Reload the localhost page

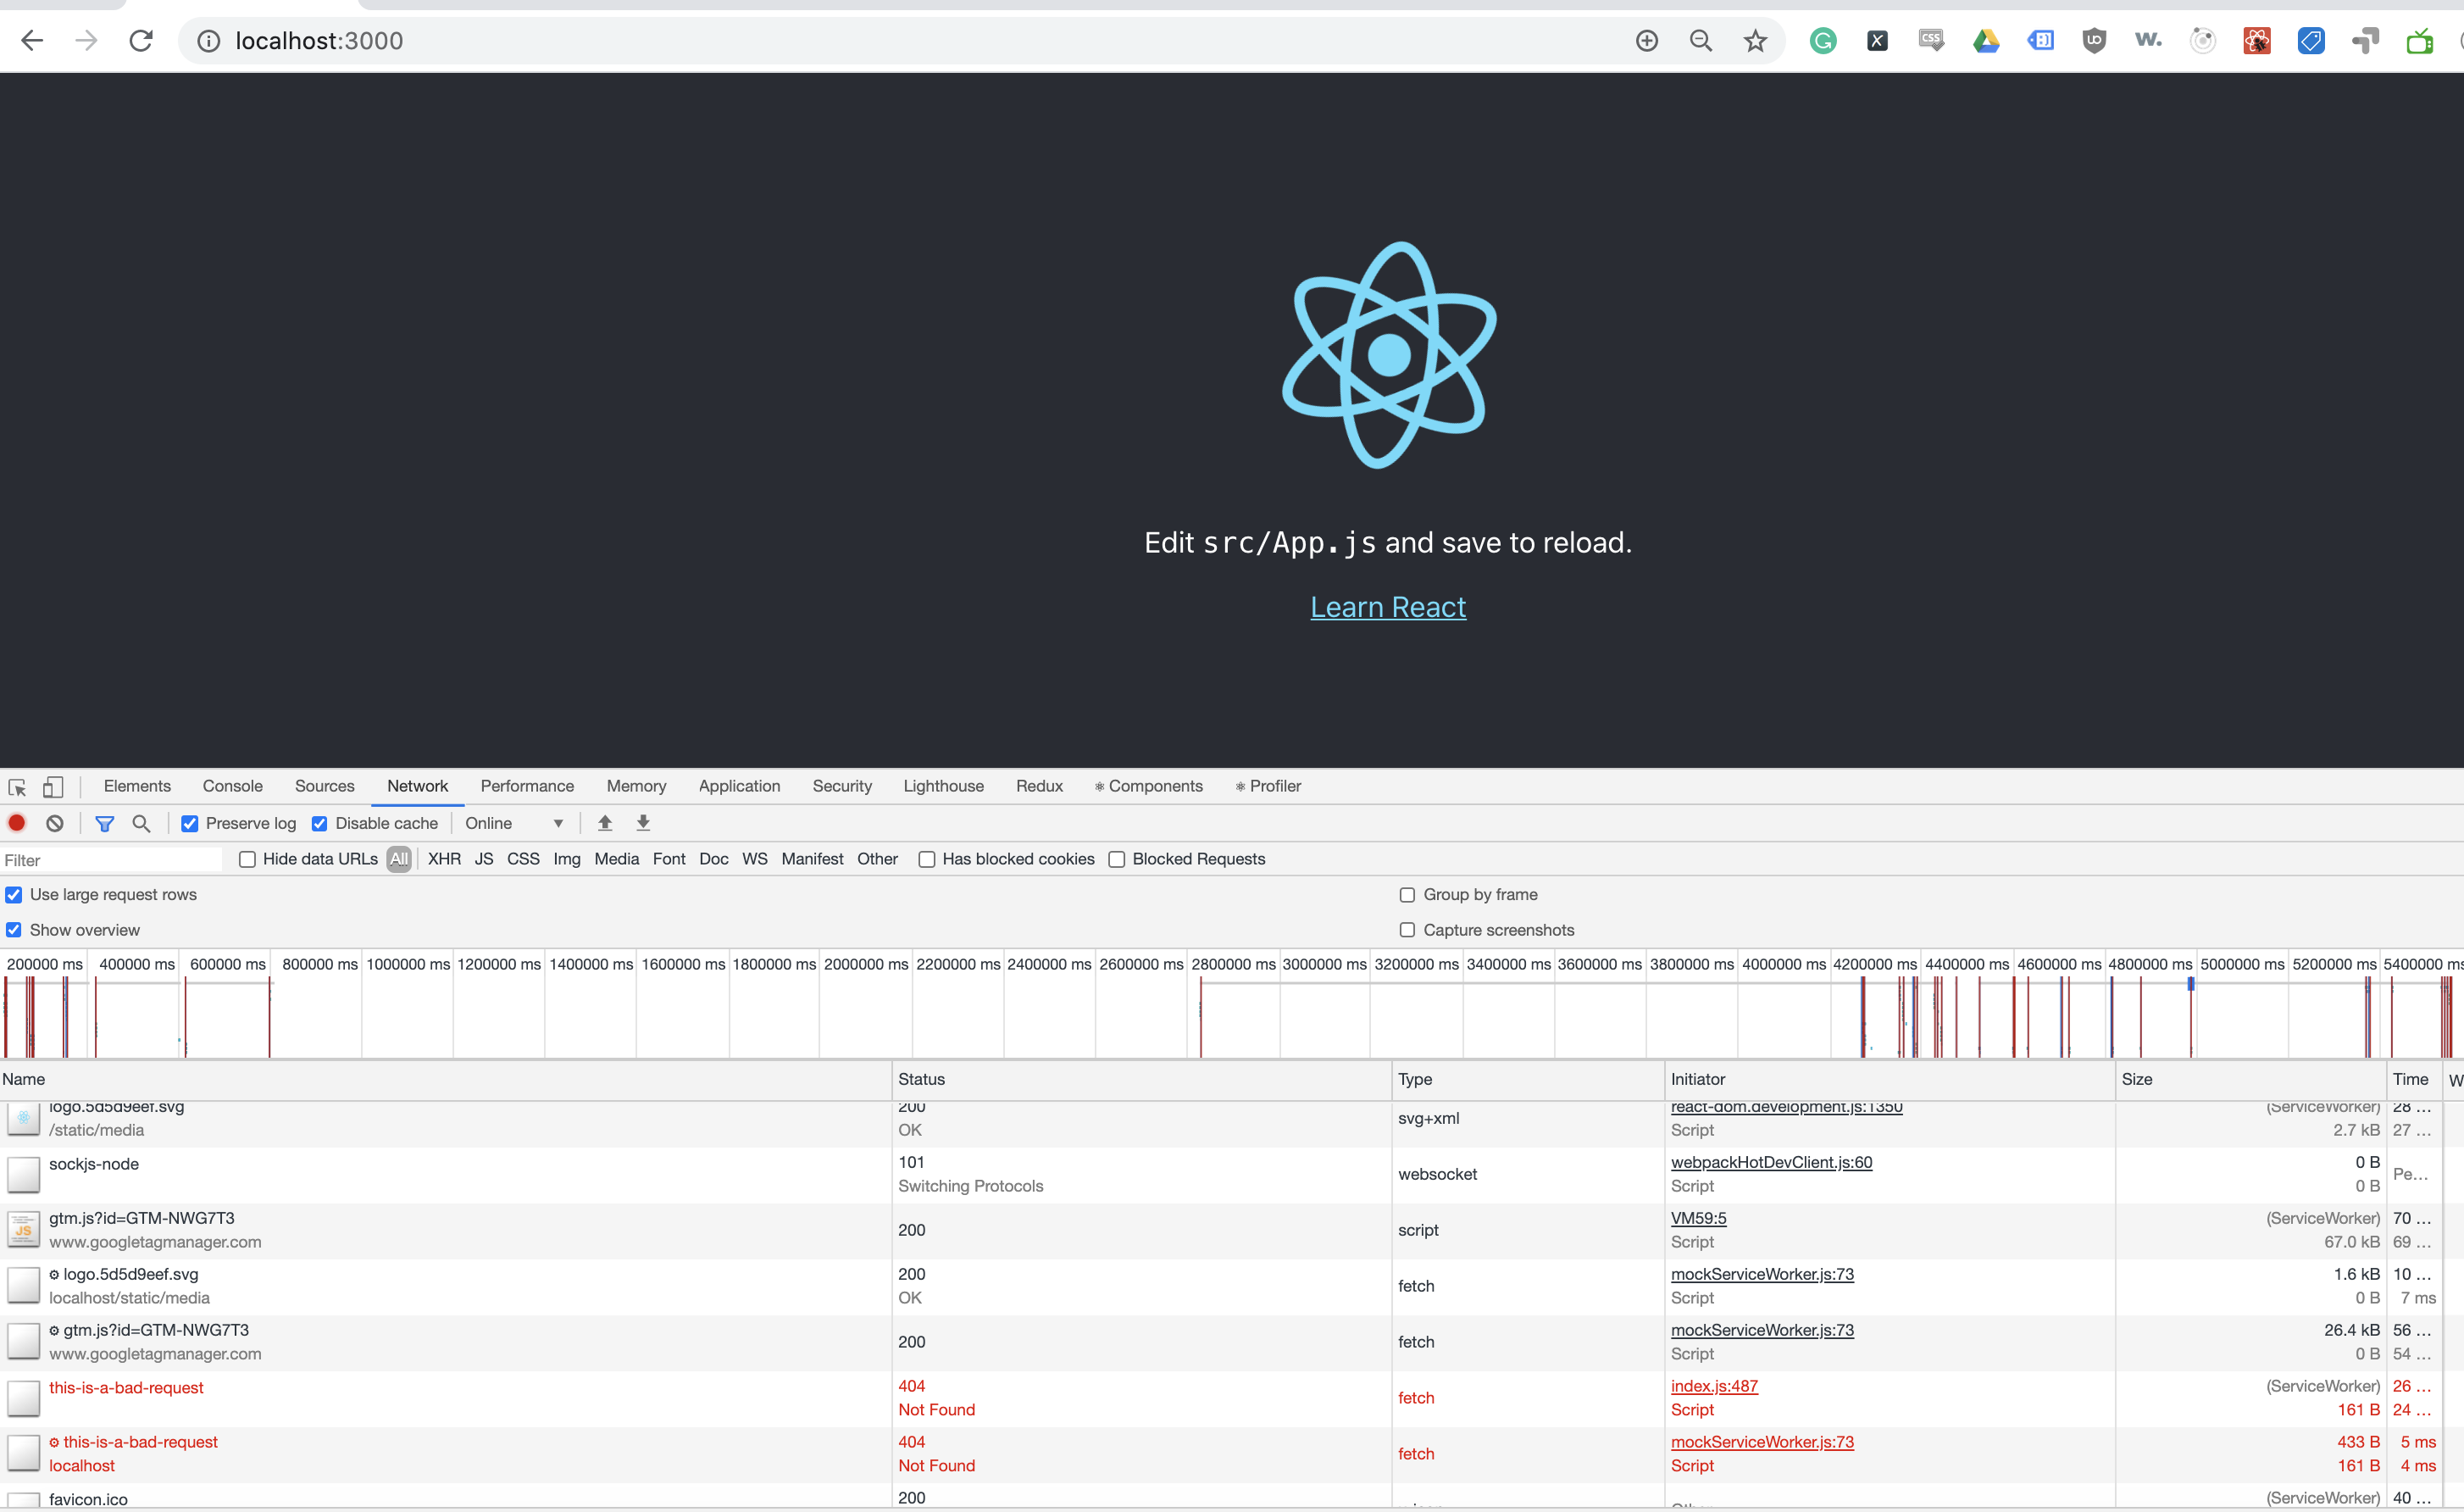tap(141, 41)
